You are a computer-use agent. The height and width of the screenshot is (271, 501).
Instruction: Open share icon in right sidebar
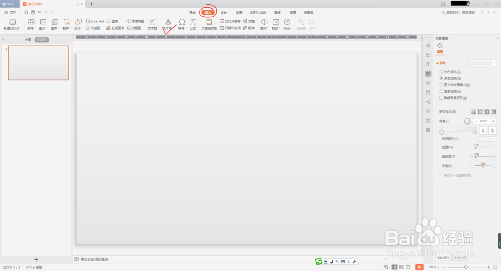pyautogui.click(x=428, y=102)
